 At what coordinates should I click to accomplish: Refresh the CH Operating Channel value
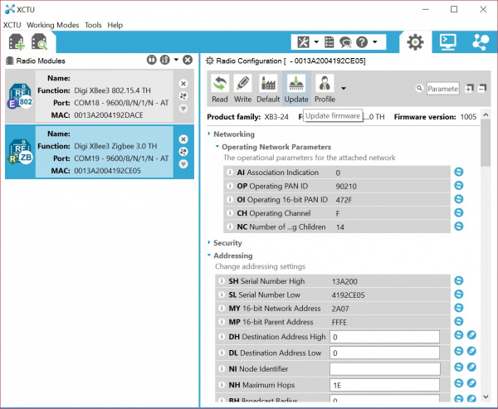click(459, 212)
